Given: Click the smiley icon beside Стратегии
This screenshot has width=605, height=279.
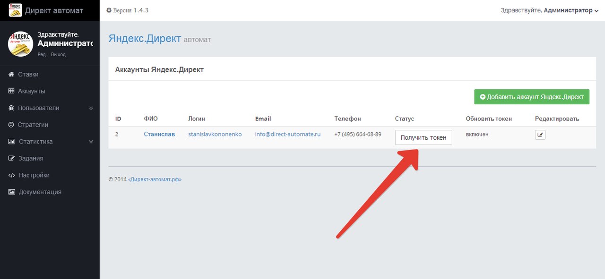Looking at the screenshot, I should coord(11,125).
